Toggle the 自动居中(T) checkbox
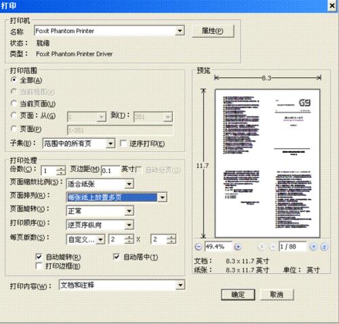This screenshot has height=324, width=339. [x=116, y=256]
